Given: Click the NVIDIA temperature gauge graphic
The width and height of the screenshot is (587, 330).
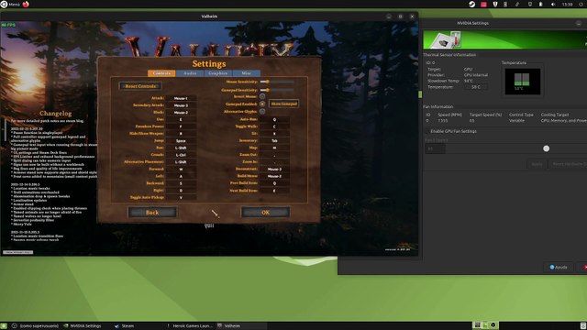Looking at the screenshot, I should 522,82.
